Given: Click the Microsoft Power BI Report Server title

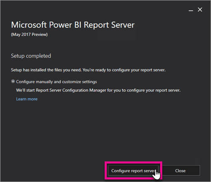Looking at the screenshot, I should 73,25.
